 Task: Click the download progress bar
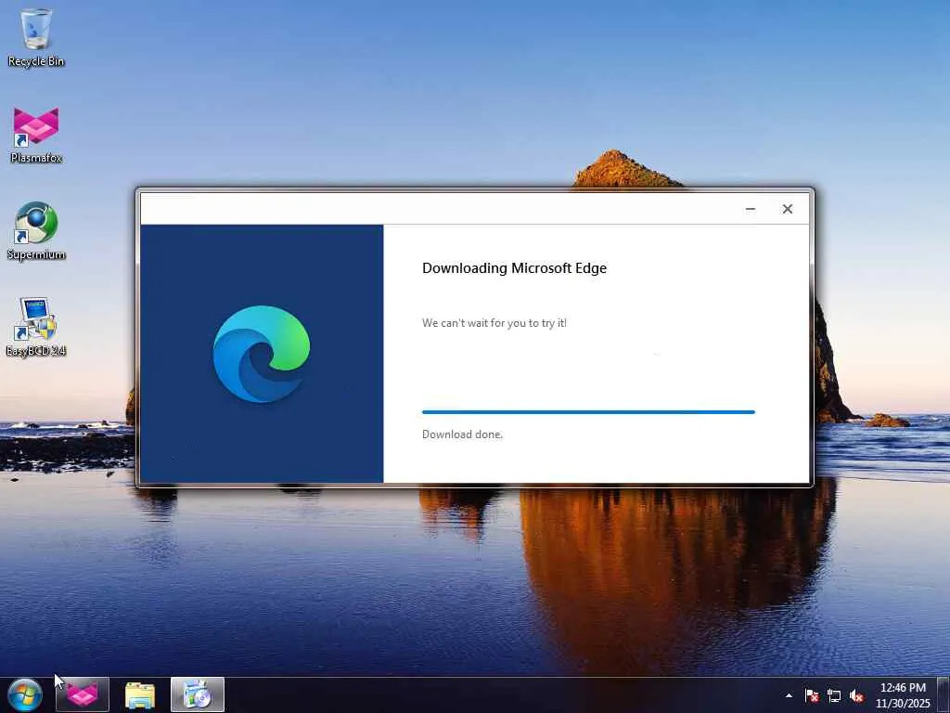pyautogui.click(x=588, y=412)
